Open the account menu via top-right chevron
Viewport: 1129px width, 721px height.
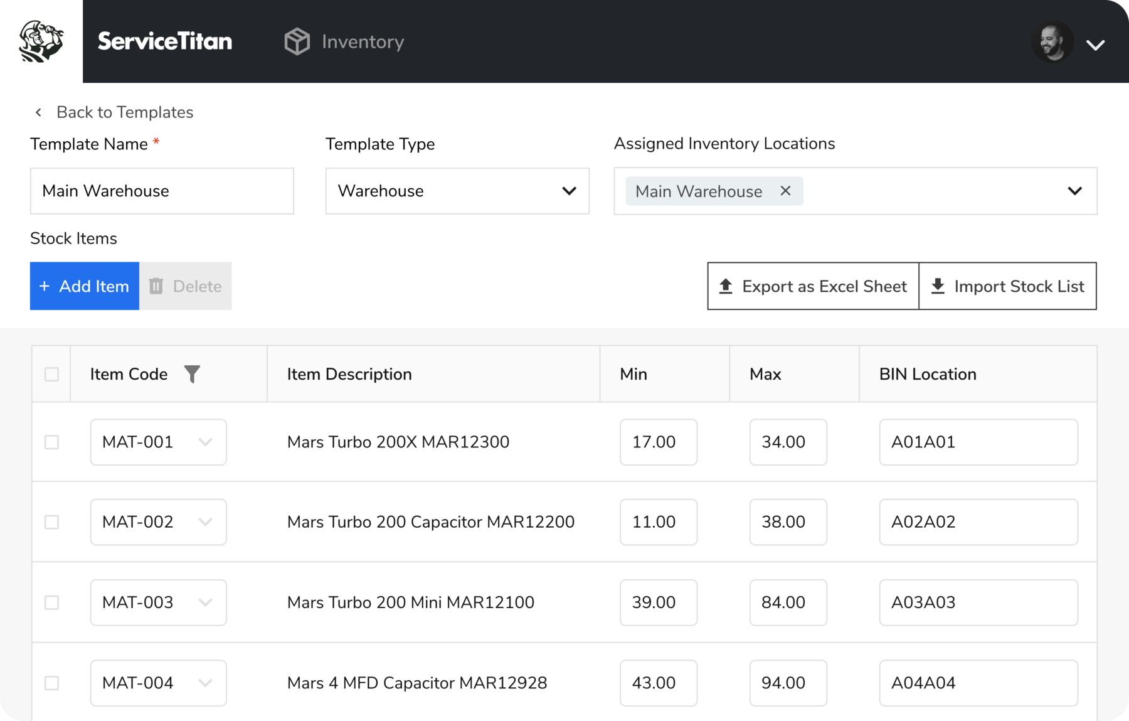[x=1096, y=44]
